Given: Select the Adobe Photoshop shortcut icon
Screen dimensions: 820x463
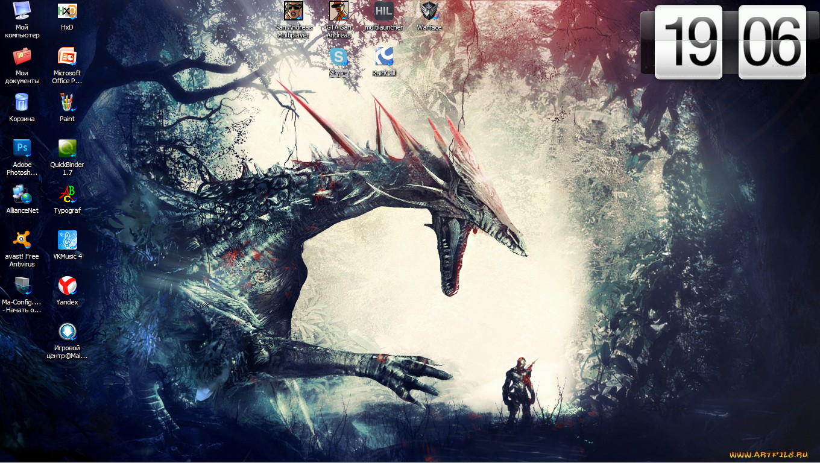Looking at the screenshot, I should coord(22,148).
